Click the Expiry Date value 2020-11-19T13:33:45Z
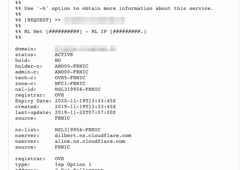Screen dimensions: 242x170 pyautogui.click(x=85, y=101)
